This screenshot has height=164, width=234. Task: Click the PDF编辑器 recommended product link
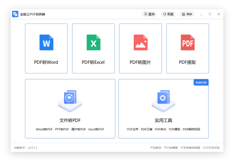click(171, 148)
